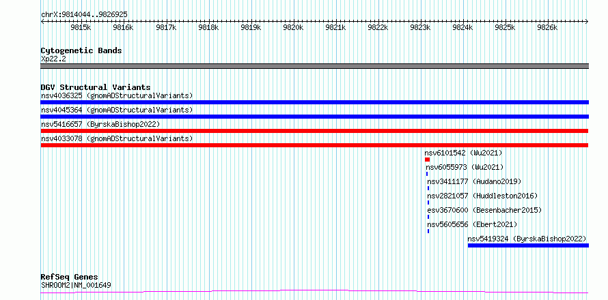Click the nsv4036325 gnomAD variant label
The width and height of the screenshot is (608, 300).
tap(117, 95)
